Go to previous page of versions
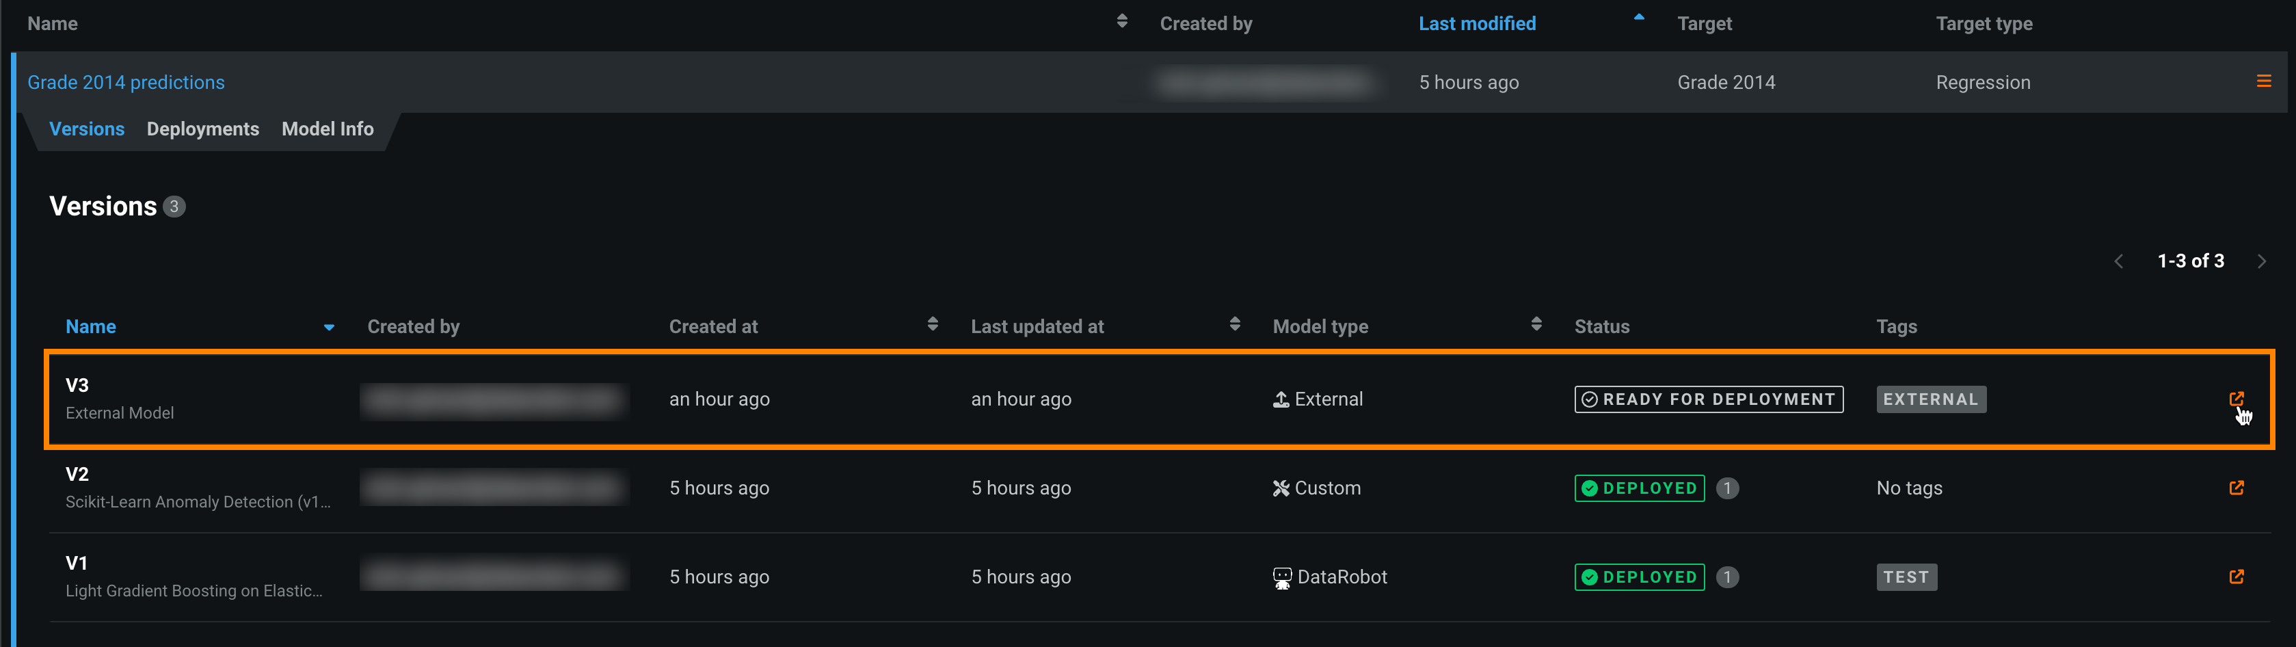 click(2119, 262)
